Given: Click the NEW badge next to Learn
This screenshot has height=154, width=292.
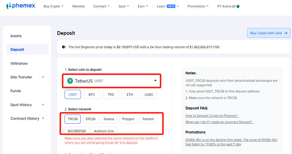Looking at the screenshot, I should point(171,6).
